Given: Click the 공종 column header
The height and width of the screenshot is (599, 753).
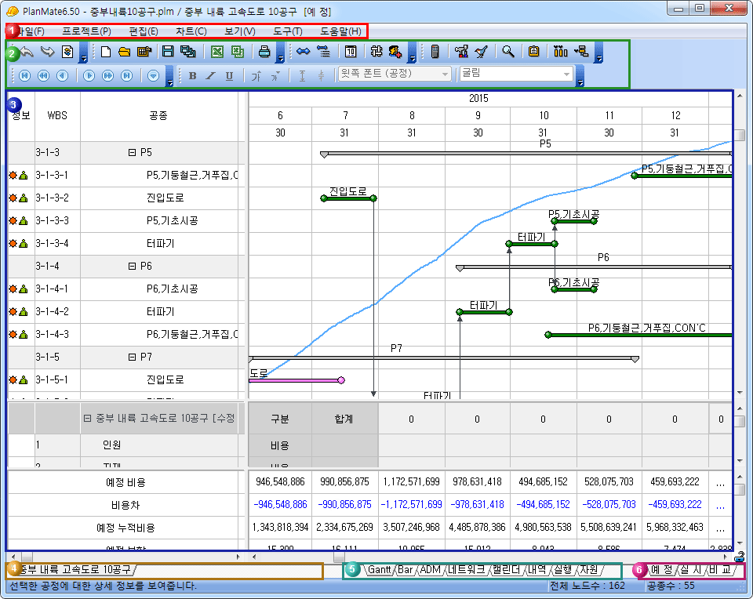Looking at the screenshot, I should 158,116.
